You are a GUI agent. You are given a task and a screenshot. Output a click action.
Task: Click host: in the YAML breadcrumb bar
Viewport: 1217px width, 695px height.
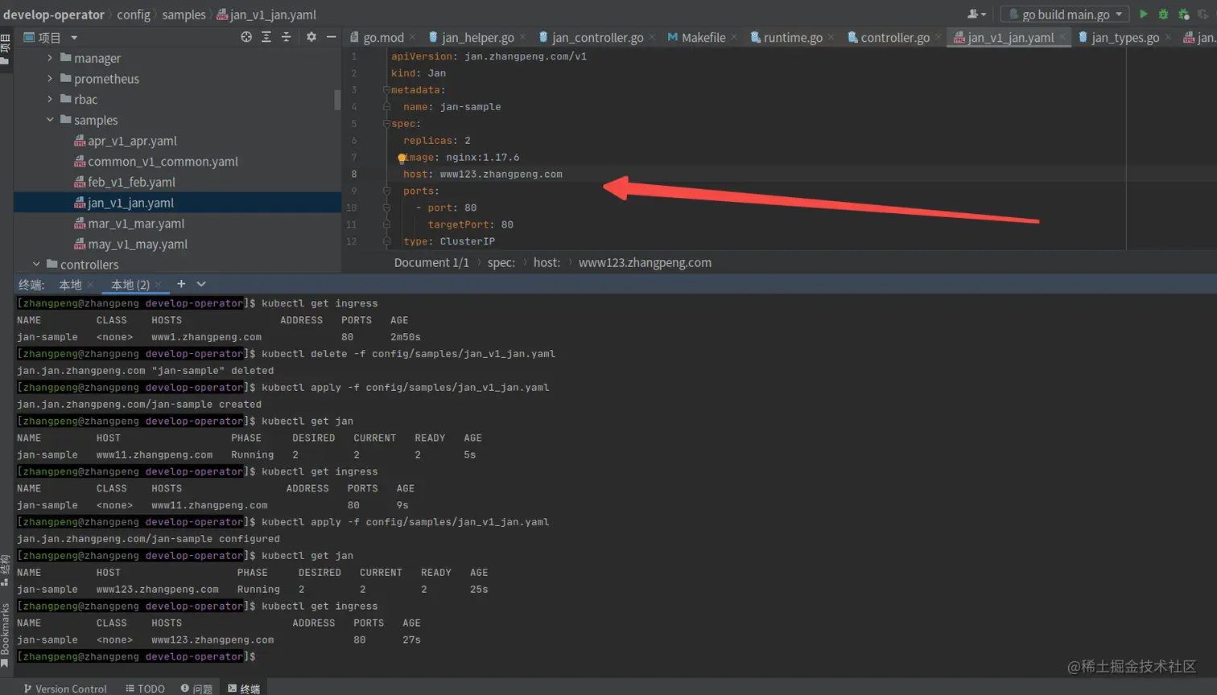[x=547, y=263]
